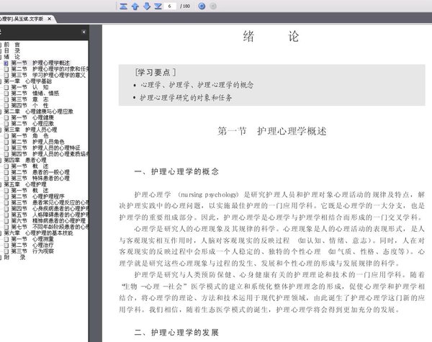Click the total page count /180
Viewport: 432px width, 342px height.
pos(185,6)
